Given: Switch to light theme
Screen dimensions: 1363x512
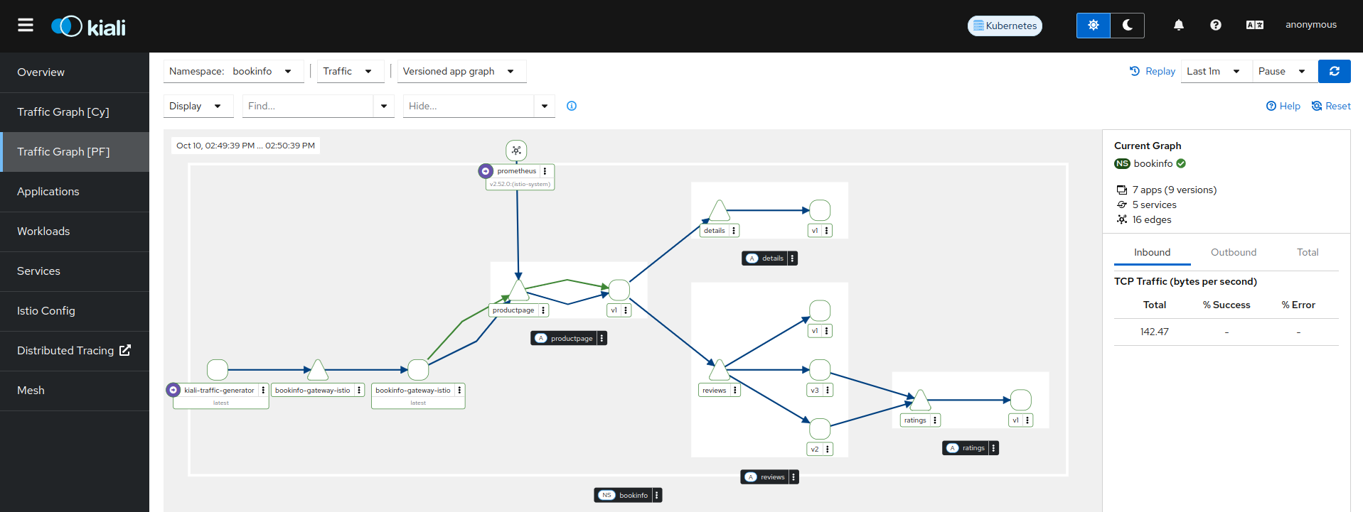Looking at the screenshot, I should pos(1093,26).
